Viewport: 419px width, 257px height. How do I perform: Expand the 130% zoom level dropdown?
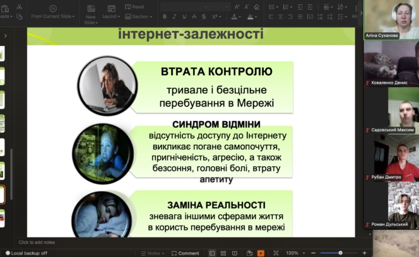(x=294, y=253)
